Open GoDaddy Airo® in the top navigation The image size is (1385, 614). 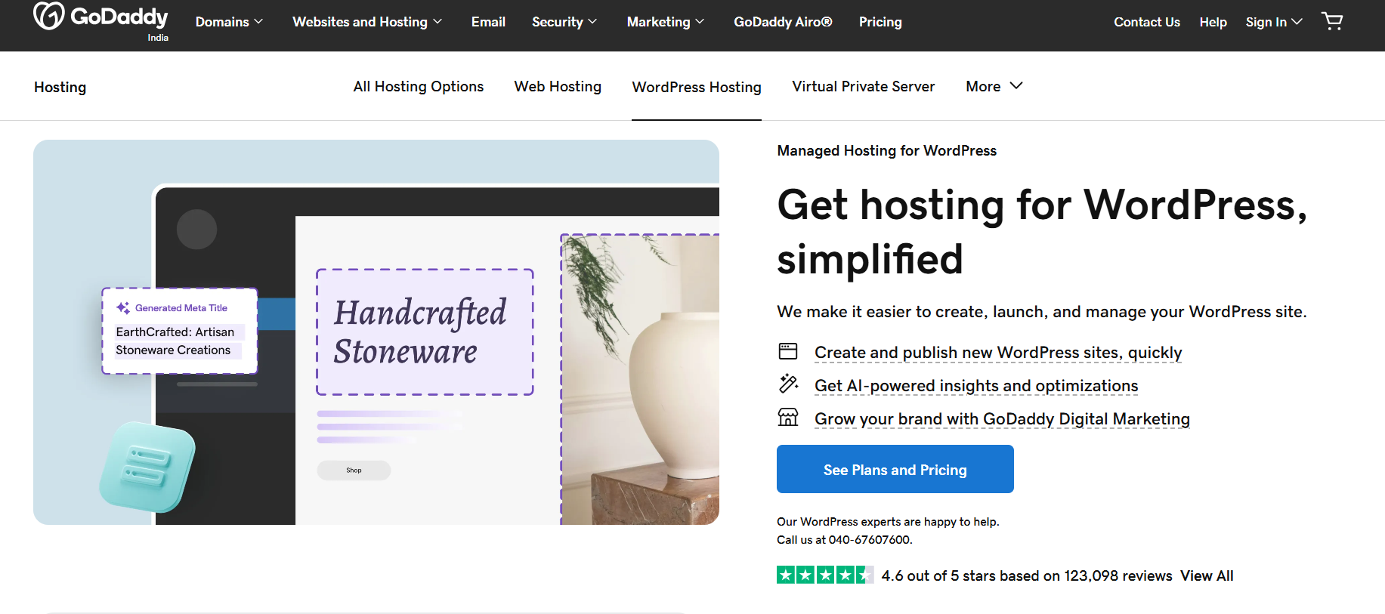click(x=783, y=22)
